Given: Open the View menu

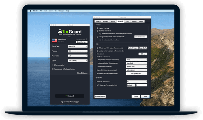Looking at the screenshot, I should tap(51, 11).
